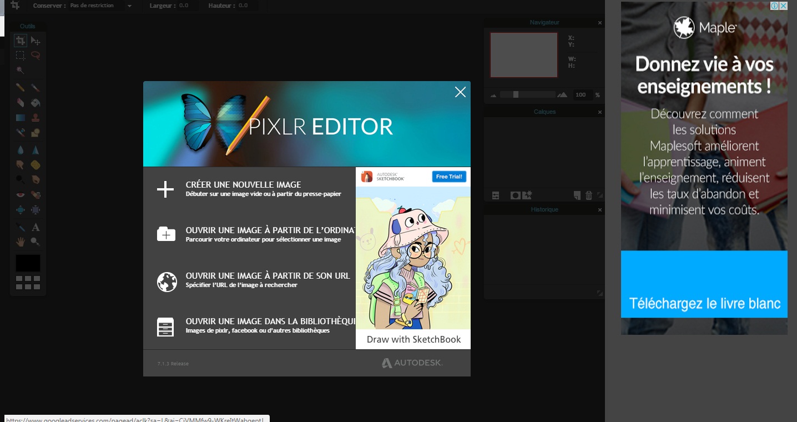The image size is (797, 422).
Task: Select the Zoom magnifier tool
Action: (36, 242)
